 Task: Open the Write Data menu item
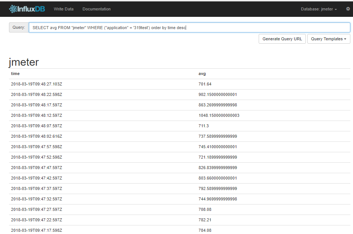click(x=64, y=9)
